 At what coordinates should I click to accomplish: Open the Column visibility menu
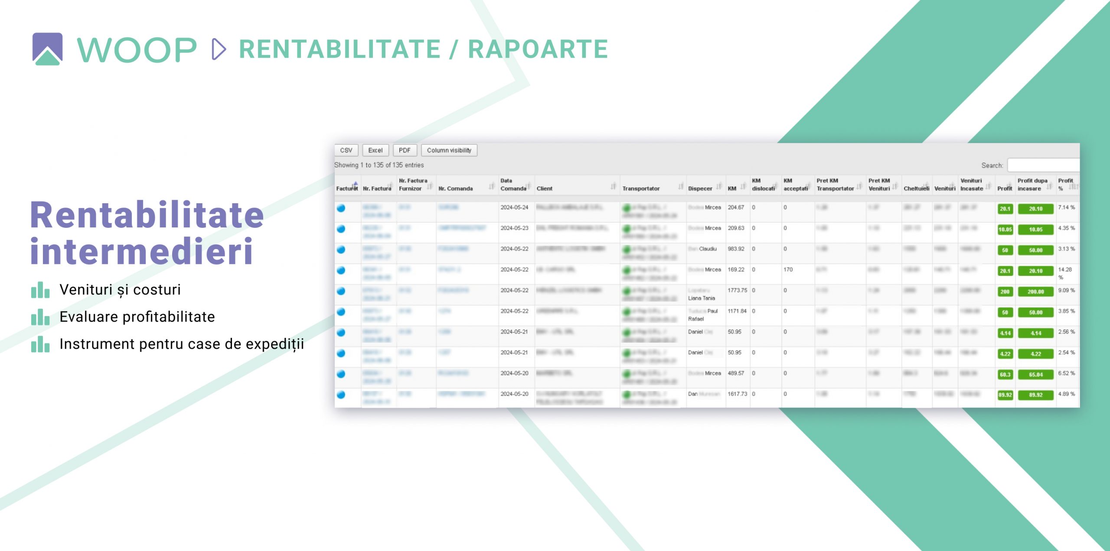pos(449,150)
